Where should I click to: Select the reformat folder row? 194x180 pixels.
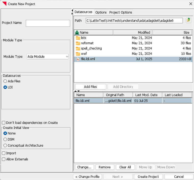pos(133,43)
